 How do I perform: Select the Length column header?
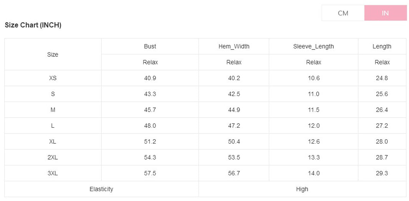(x=382, y=46)
